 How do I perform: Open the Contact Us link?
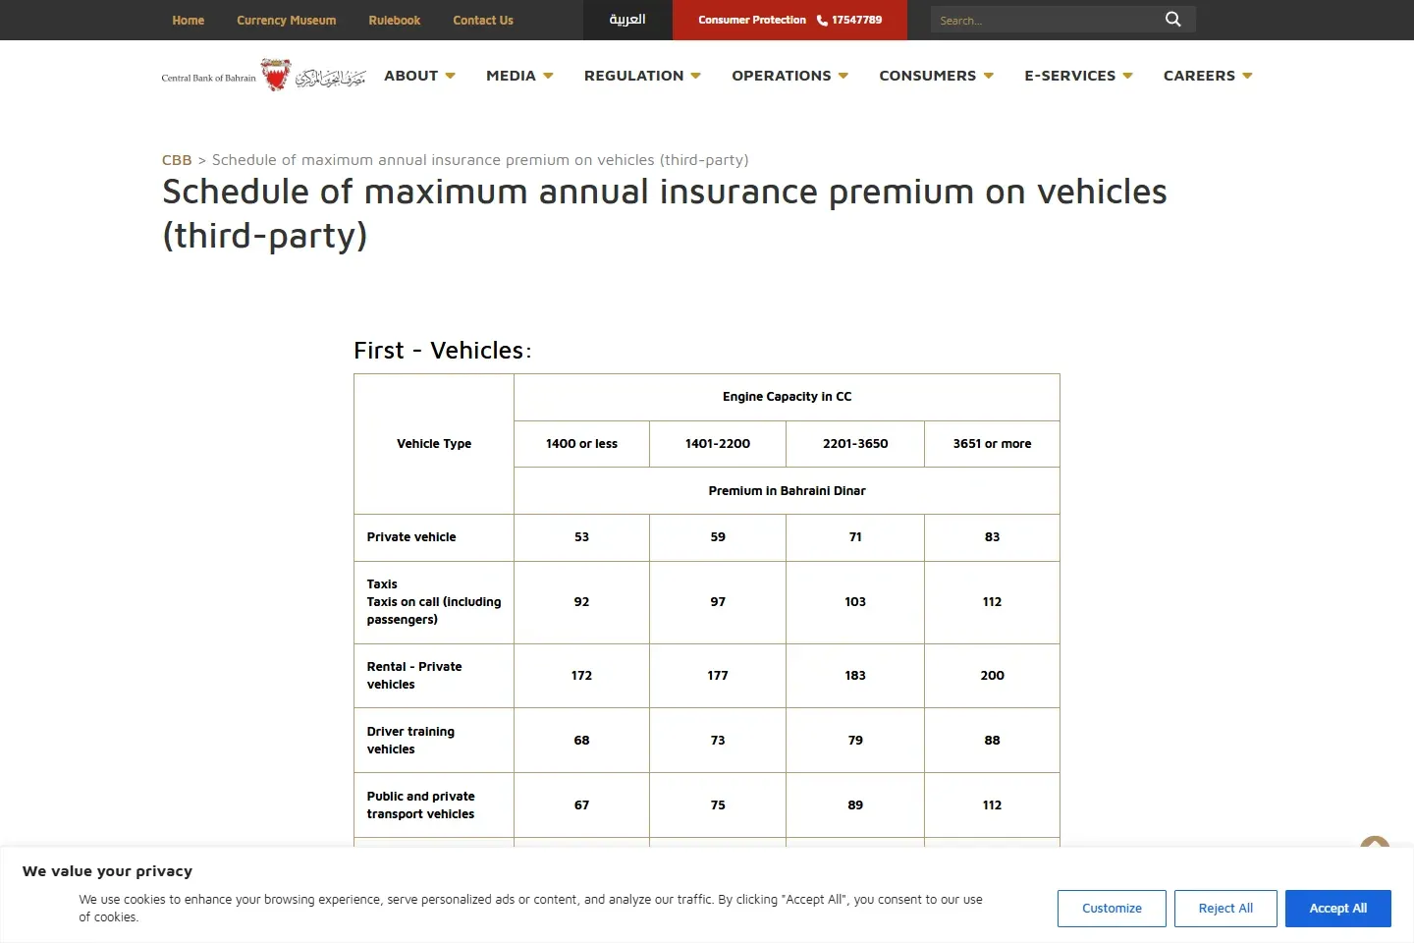point(483,21)
